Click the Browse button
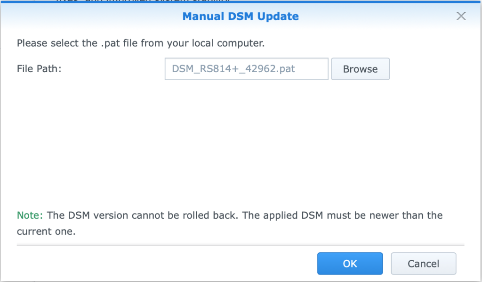This screenshot has height=282, width=482. tap(360, 69)
